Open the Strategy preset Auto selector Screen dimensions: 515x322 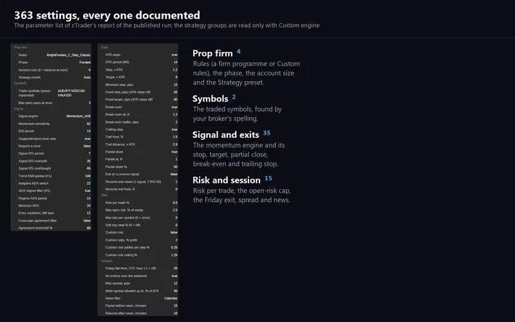(x=87, y=77)
